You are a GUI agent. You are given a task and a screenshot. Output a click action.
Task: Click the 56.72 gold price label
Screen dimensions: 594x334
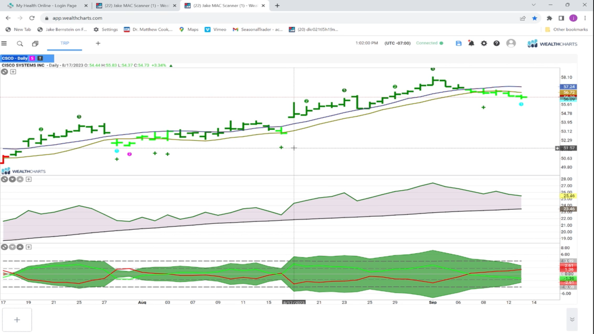click(x=569, y=92)
